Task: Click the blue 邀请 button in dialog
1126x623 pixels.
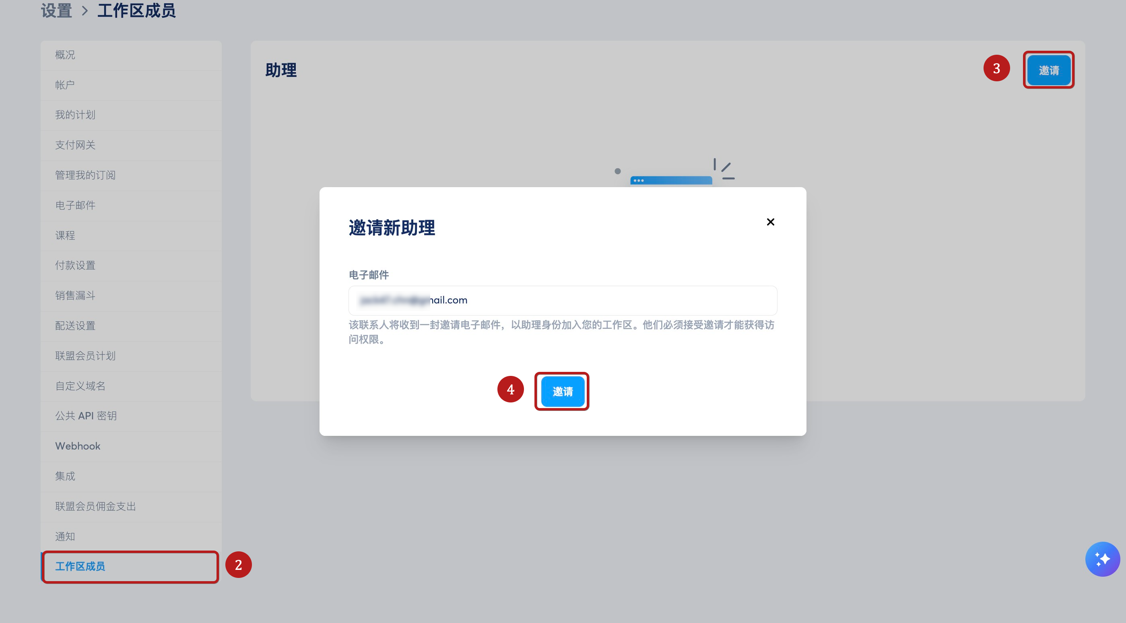Action: click(562, 391)
